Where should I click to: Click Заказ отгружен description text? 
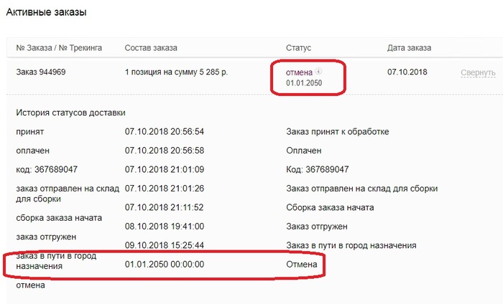pyautogui.click(x=317, y=227)
